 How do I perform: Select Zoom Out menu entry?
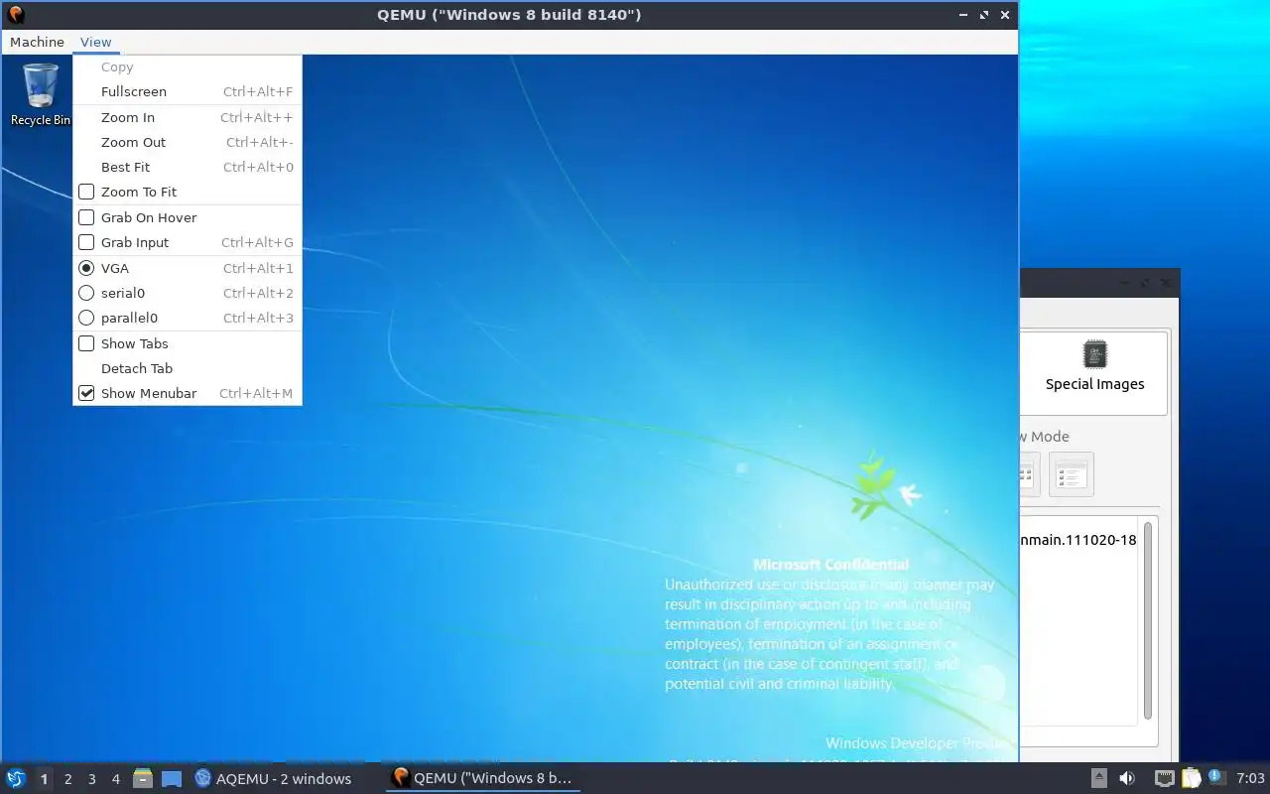(x=188, y=142)
